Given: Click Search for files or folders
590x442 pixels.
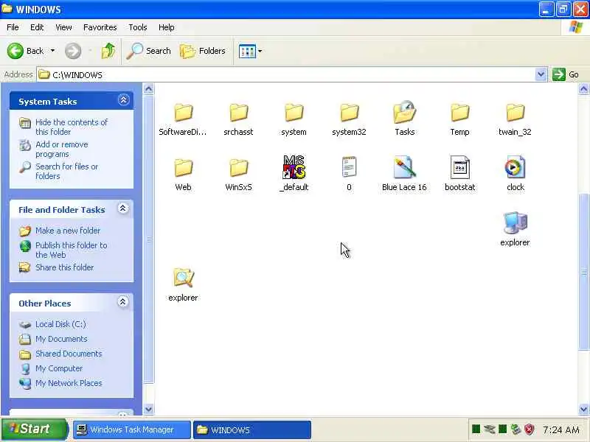Looking at the screenshot, I should pos(66,171).
